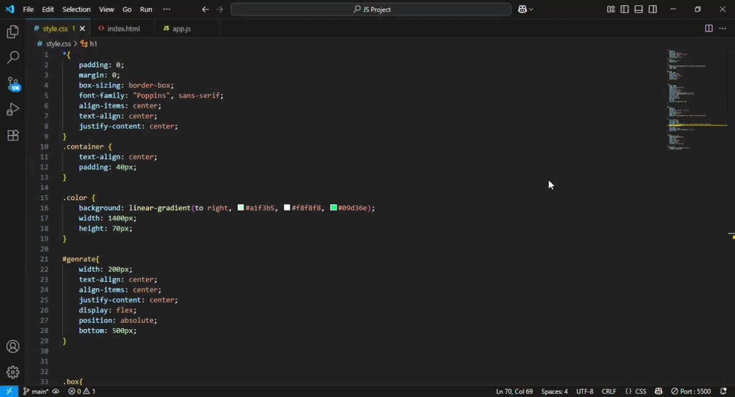Click the main* branch in status bar
The height and width of the screenshot is (397, 735).
point(36,391)
